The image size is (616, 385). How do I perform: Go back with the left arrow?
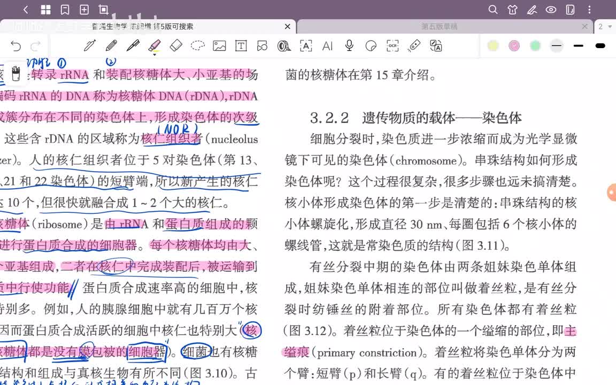[26, 10]
